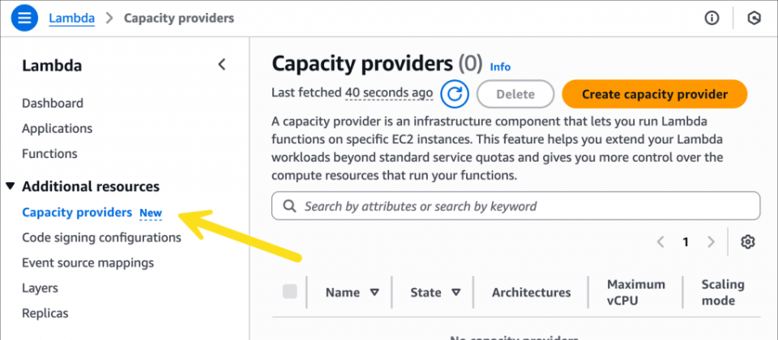Viewport: 778px width, 340px height.
Task: Open Functions in the sidebar
Action: (x=49, y=153)
